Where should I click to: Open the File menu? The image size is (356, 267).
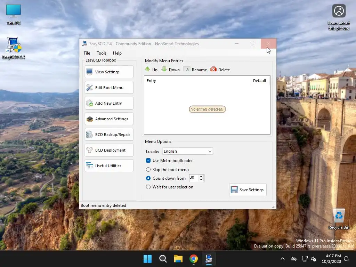(x=87, y=53)
